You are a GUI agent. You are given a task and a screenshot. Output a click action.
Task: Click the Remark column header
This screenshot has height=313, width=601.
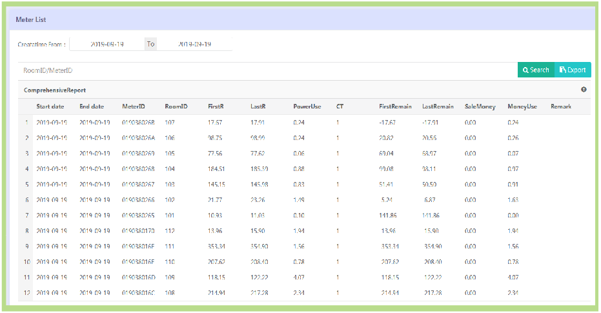click(561, 106)
